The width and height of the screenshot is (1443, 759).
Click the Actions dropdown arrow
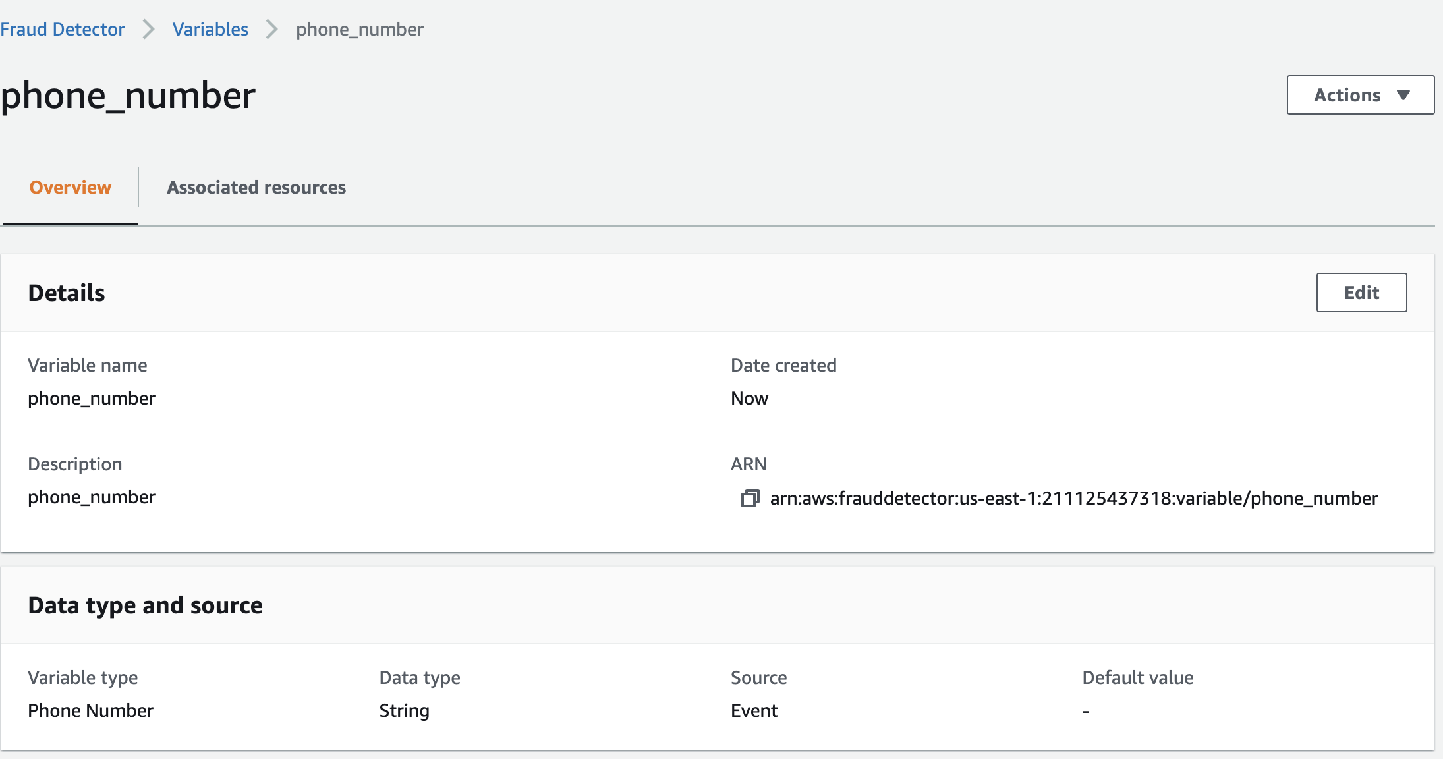[x=1403, y=95]
